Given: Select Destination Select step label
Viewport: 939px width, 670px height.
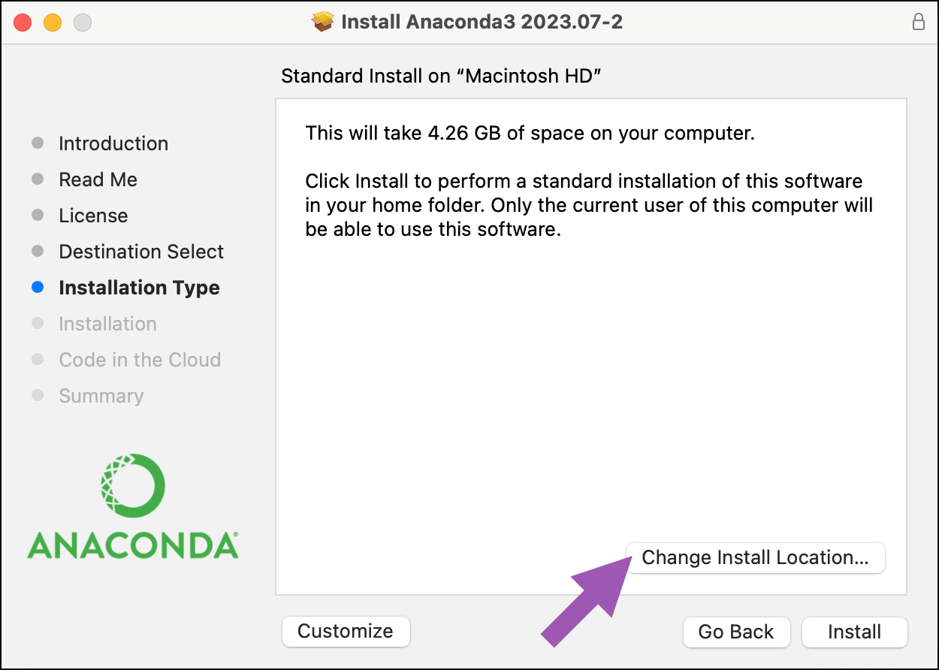Looking at the screenshot, I should [141, 252].
